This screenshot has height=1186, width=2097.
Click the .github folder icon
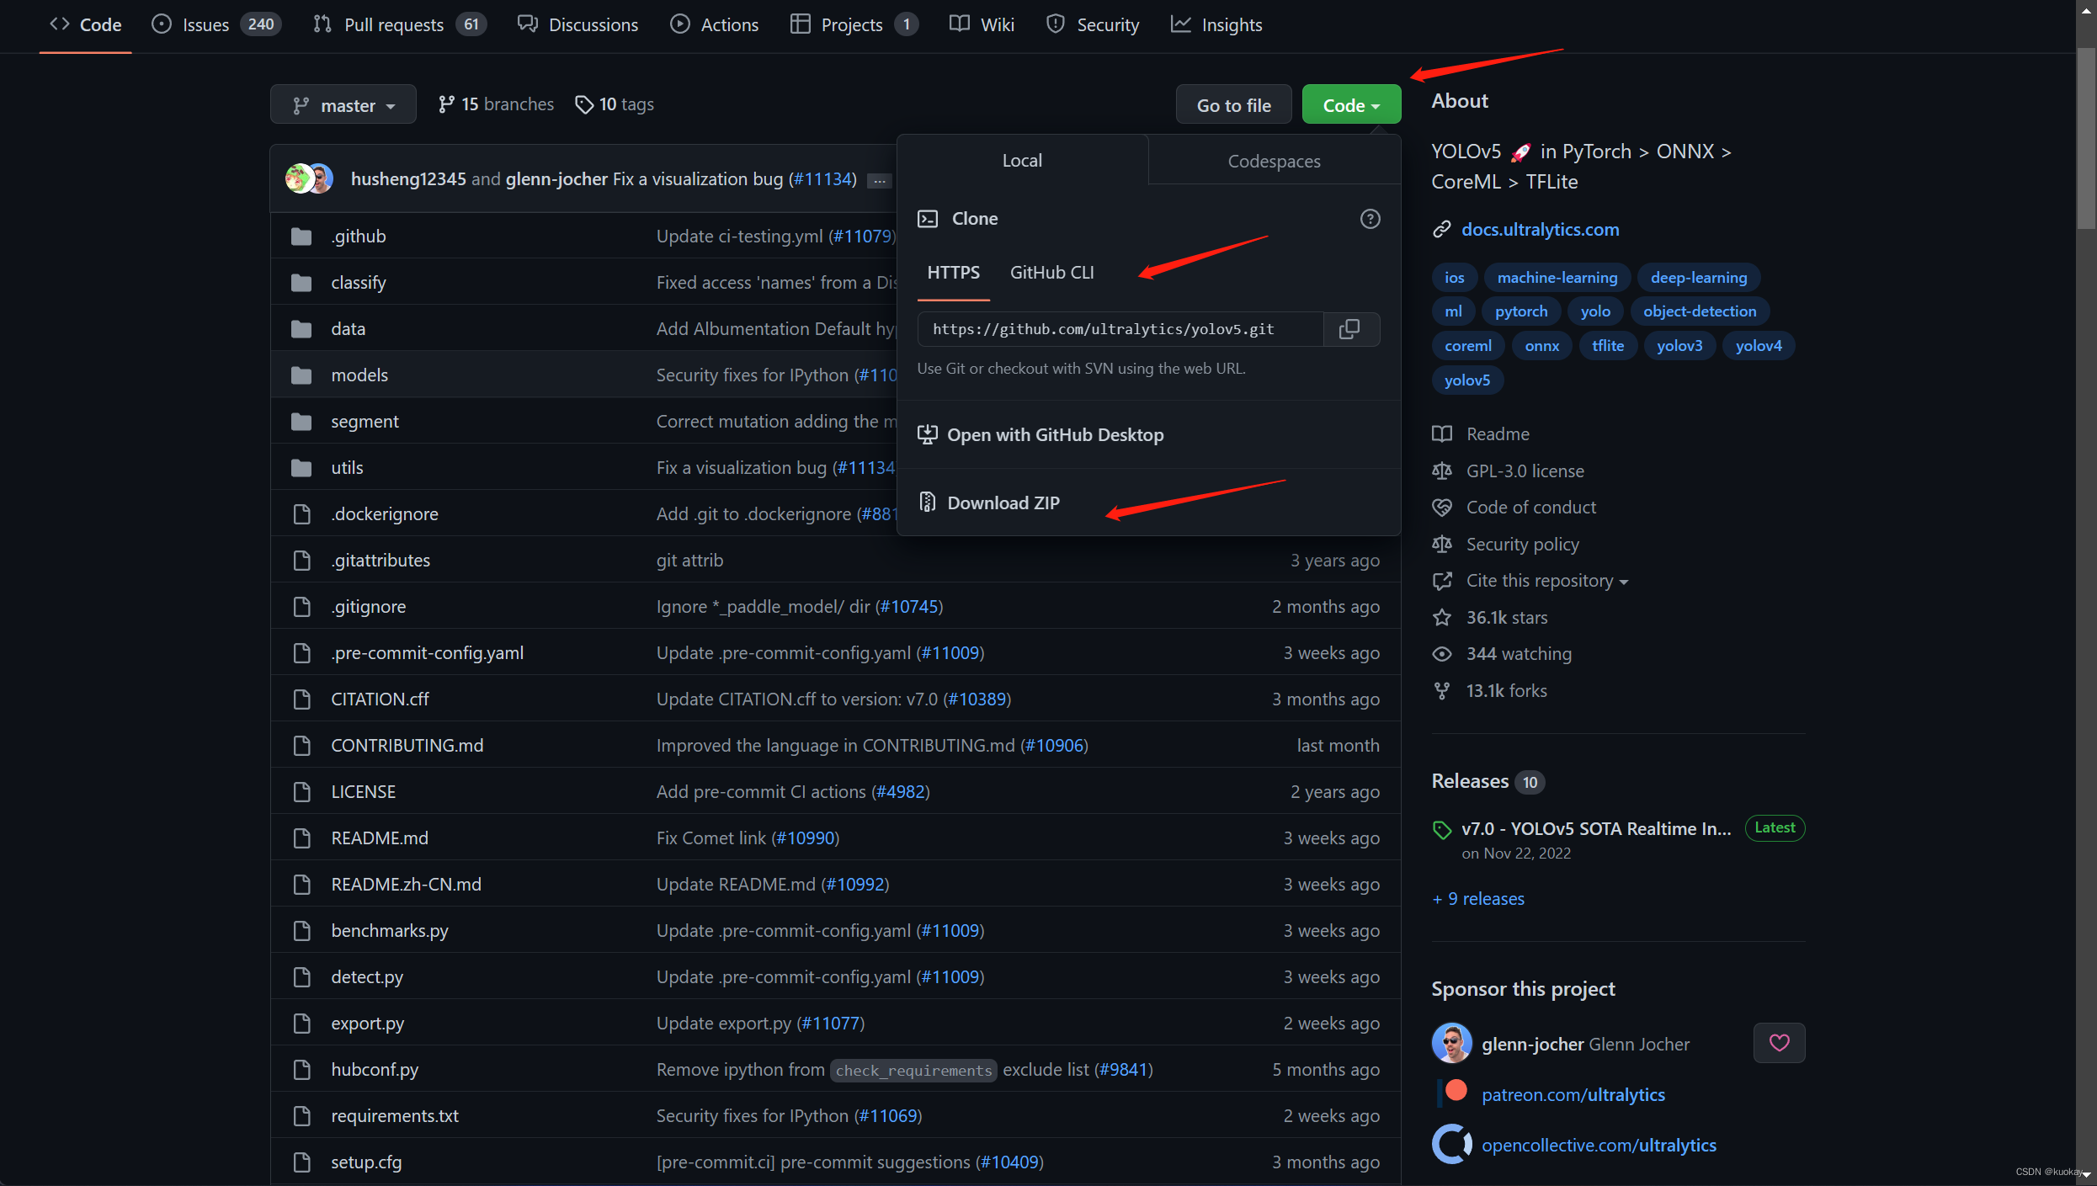301,237
